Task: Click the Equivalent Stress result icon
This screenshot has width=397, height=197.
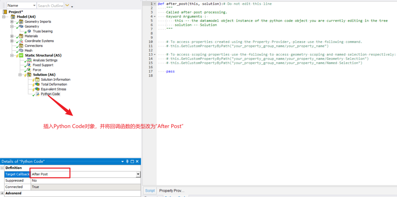Action: (37, 89)
